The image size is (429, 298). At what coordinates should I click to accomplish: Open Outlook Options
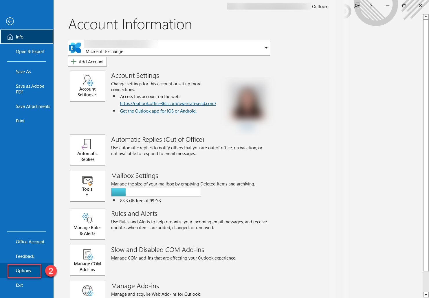click(x=23, y=271)
